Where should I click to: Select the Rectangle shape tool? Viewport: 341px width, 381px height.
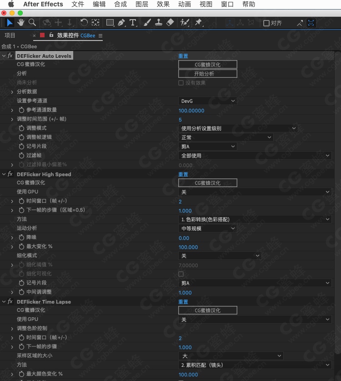click(110, 23)
